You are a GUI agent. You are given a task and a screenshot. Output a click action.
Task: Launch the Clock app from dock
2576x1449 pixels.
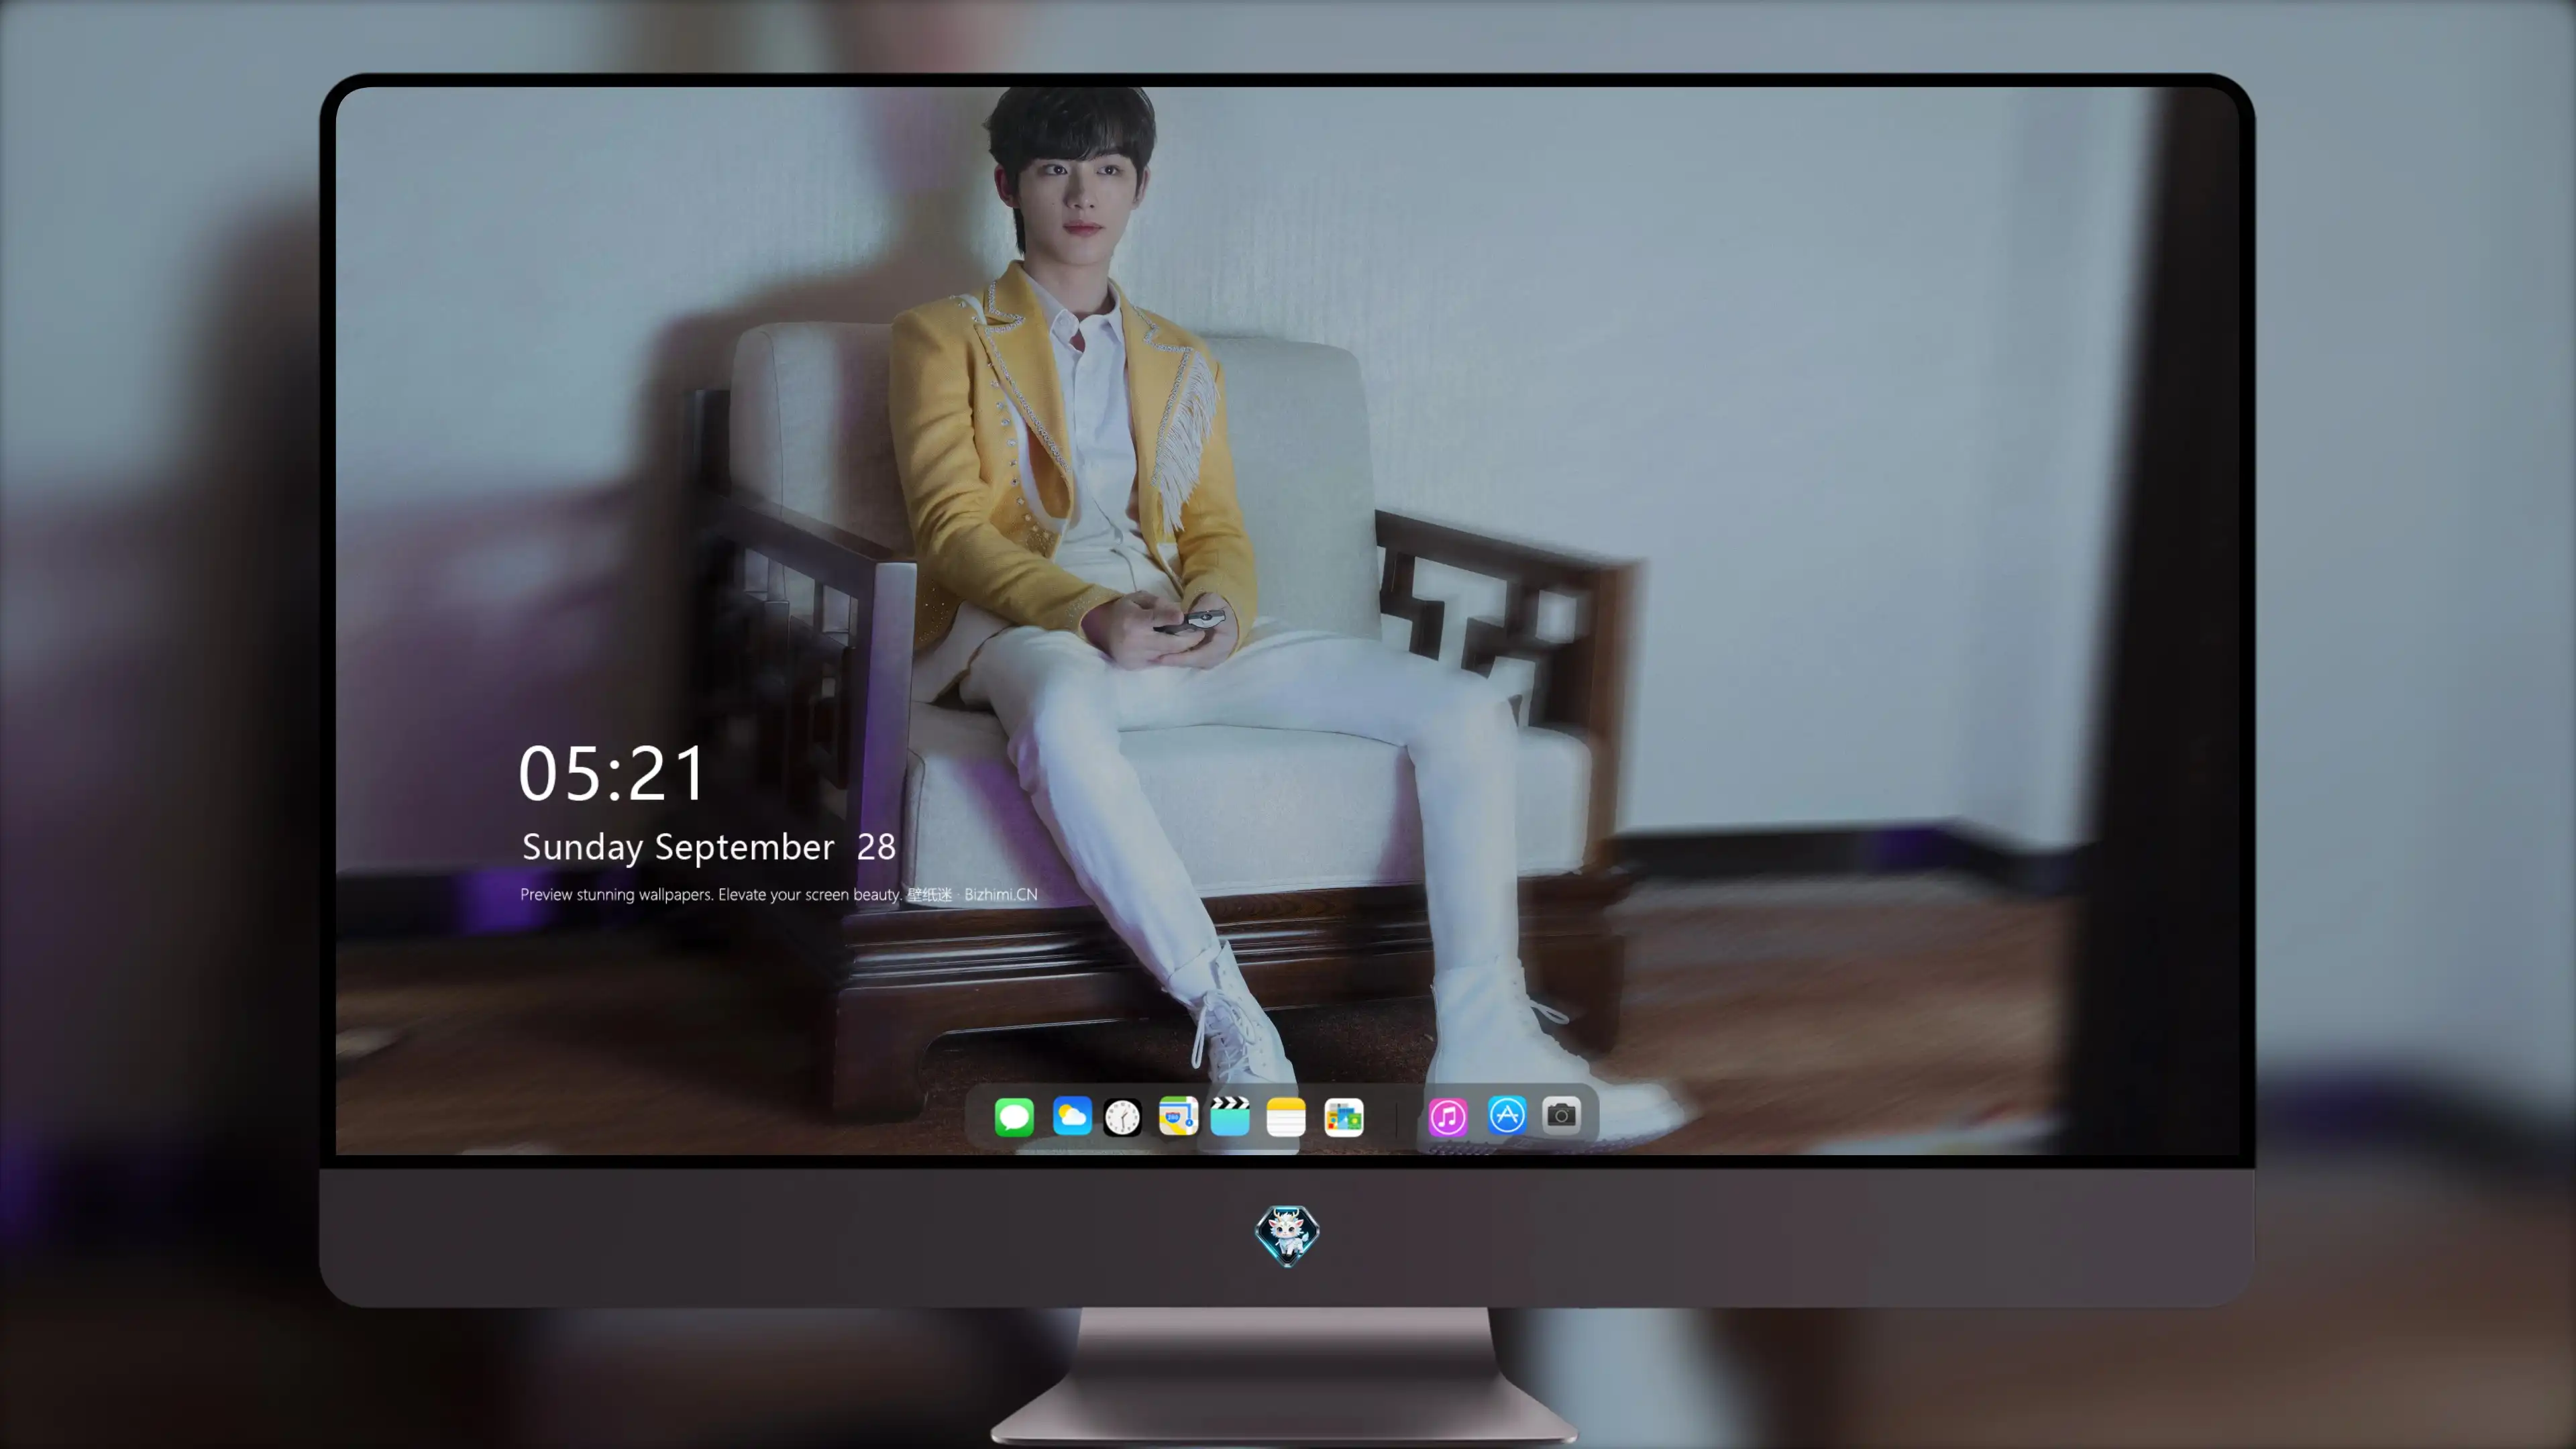tap(1122, 1116)
